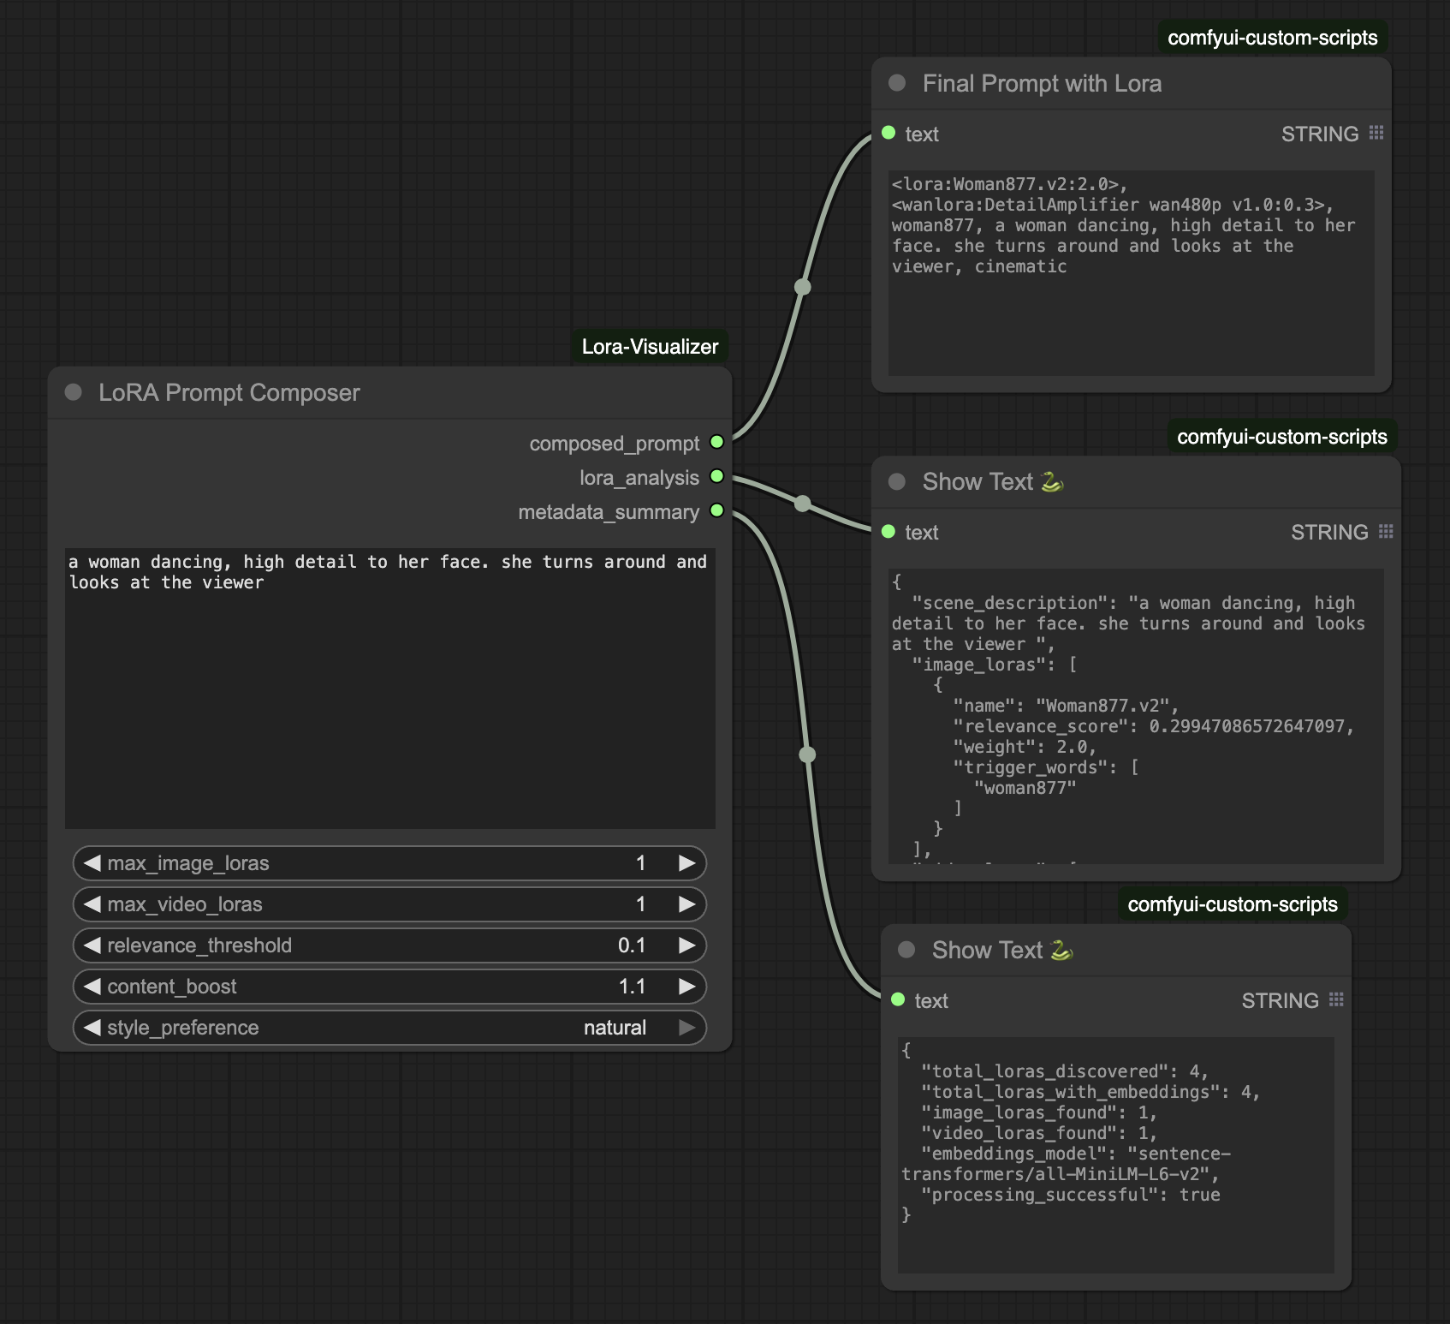
Task: Increase max_video_loras with right arrow
Action: coord(686,904)
